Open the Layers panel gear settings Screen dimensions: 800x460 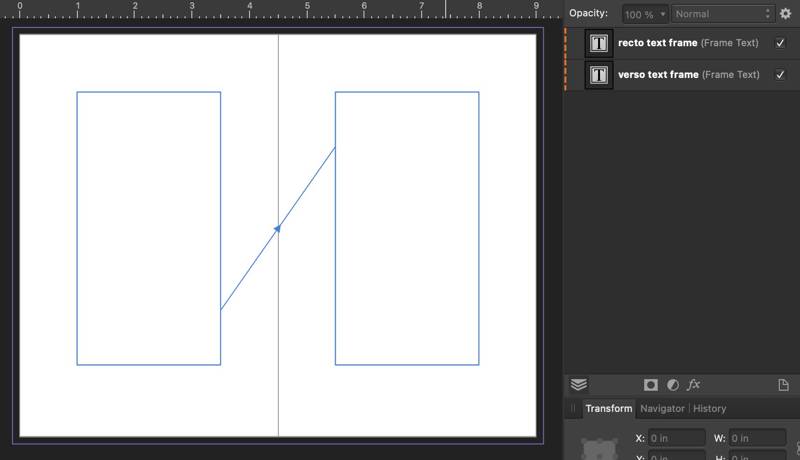coord(786,13)
